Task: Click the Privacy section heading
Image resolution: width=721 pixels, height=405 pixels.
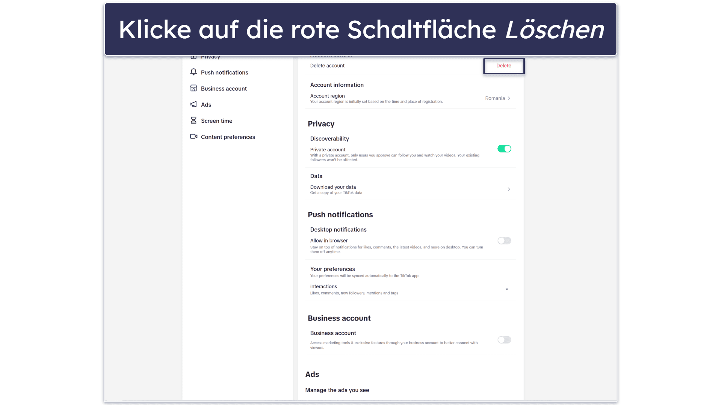Action: pyautogui.click(x=321, y=124)
